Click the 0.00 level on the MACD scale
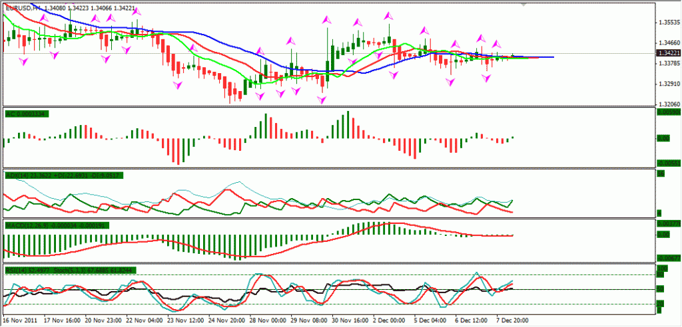 click(x=663, y=235)
